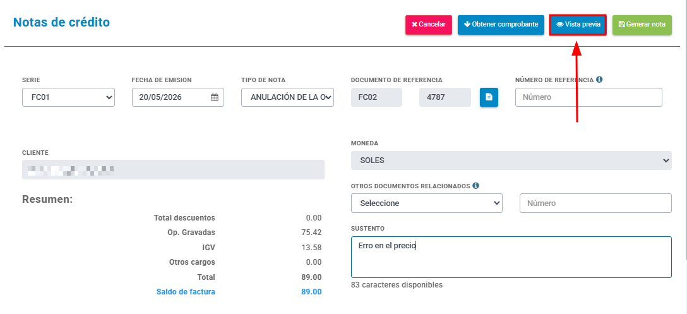Click the 4787 reference number field
The height and width of the screenshot is (314, 687).
(x=445, y=97)
